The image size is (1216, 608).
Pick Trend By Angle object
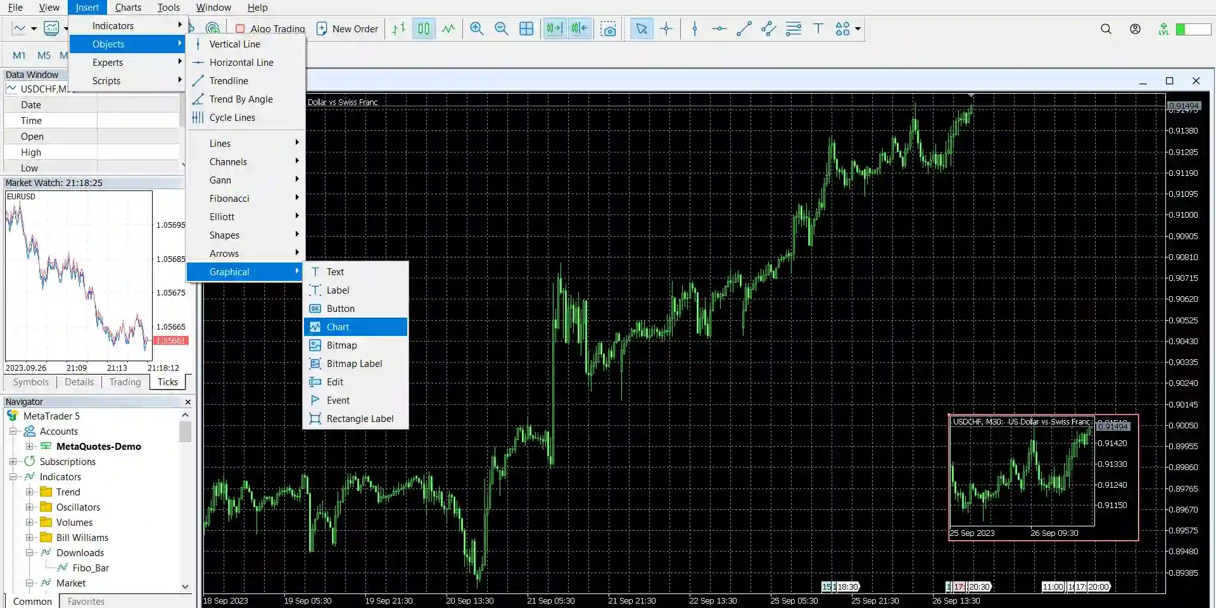point(246,99)
